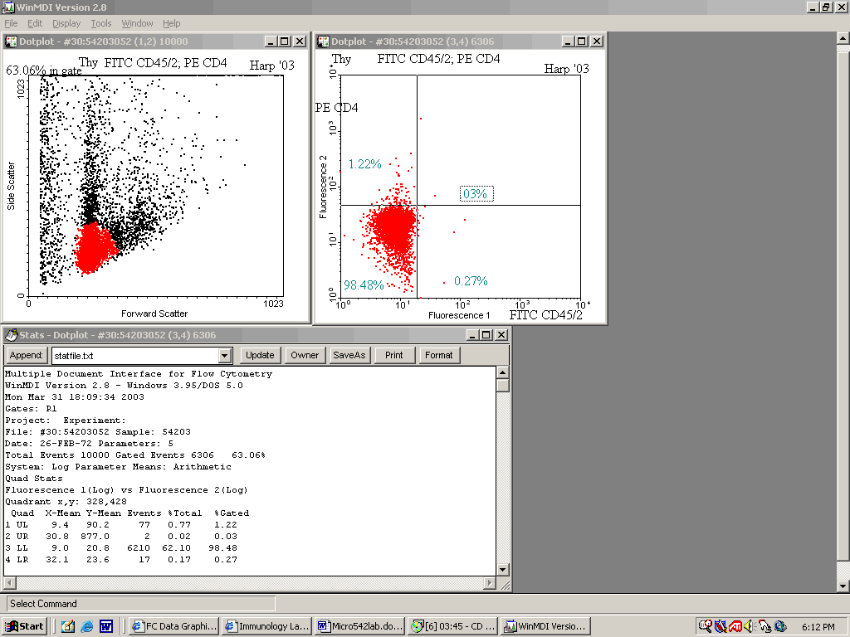The height and width of the screenshot is (637, 850).
Task: Click the Append button
Action: (27, 355)
